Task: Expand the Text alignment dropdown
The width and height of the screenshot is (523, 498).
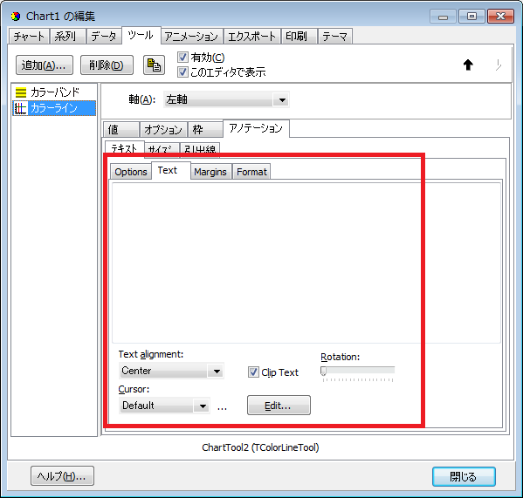Action: click(171, 371)
